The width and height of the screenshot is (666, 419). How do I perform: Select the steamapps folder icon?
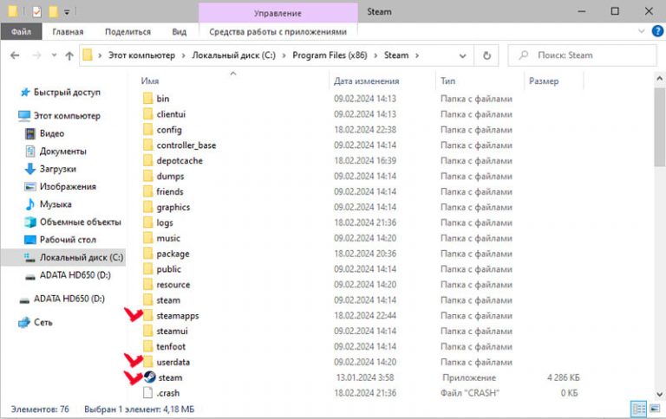[147, 316]
